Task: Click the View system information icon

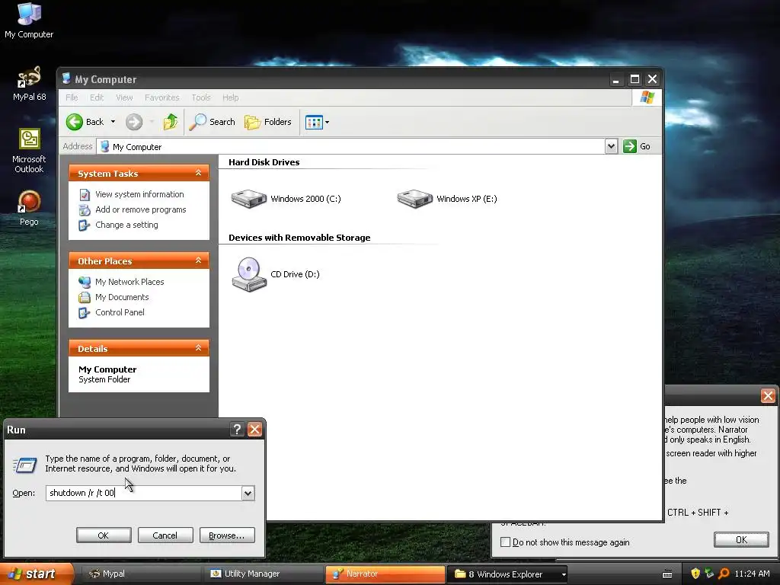Action: point(85,194)
